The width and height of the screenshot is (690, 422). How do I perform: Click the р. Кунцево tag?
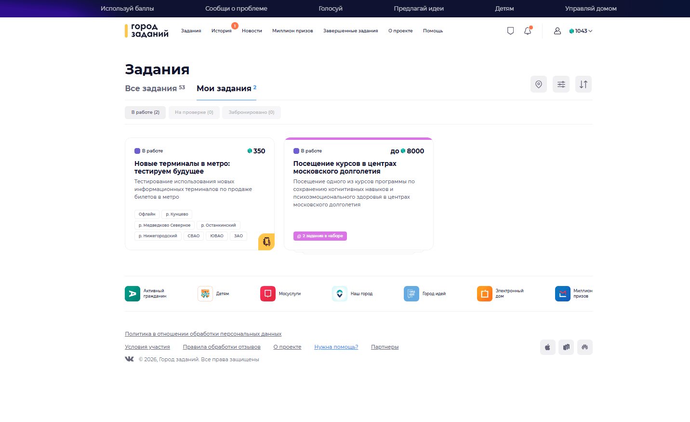tap(177, 214)
